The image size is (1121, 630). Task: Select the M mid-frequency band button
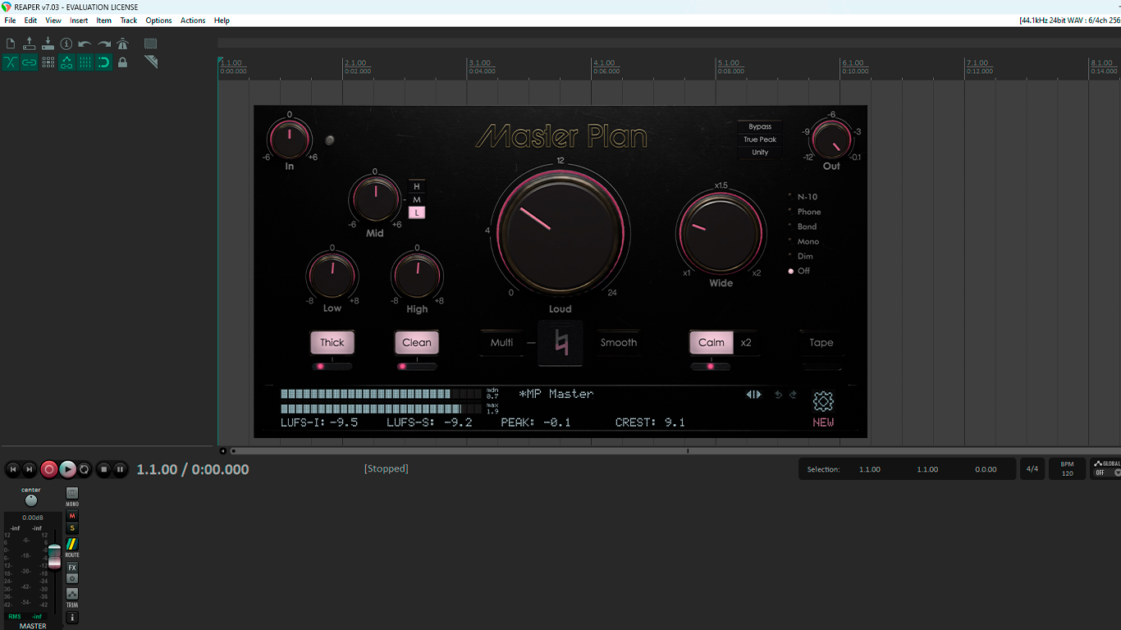click(417, 200)
